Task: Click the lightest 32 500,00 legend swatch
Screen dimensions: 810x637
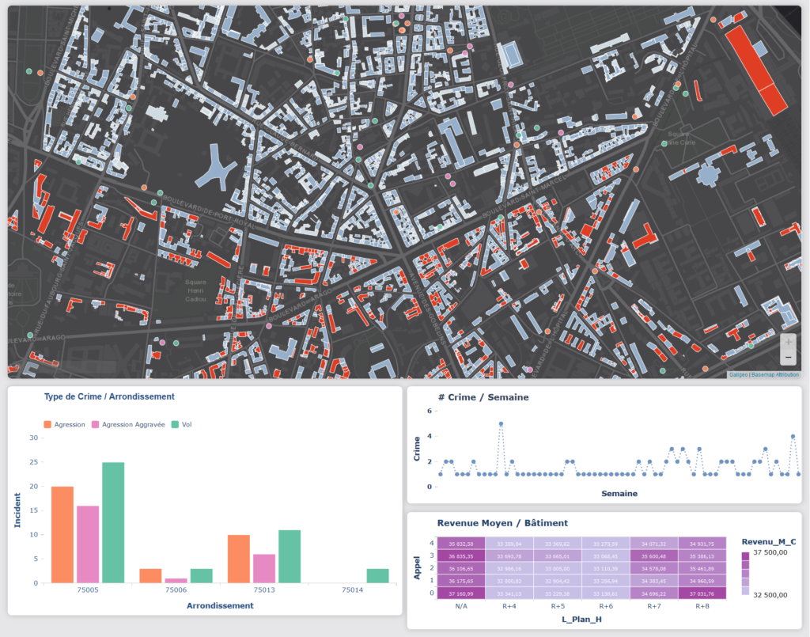Action: point(745,591)
